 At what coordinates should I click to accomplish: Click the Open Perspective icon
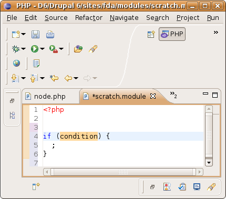[151, 34]
